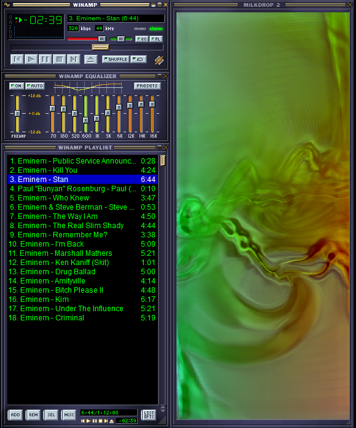Open the Winamp main menu icon
Screen dimensions: 356x428
coord(7,5)
